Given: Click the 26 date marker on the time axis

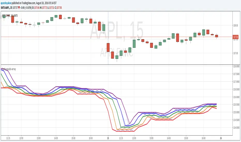Looking at the screenshot, I should [x=221, y=138].
